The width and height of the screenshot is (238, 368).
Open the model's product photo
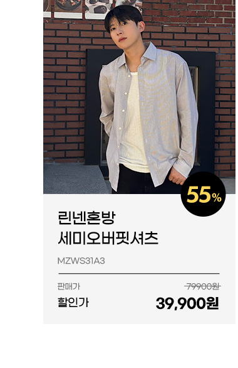tap(139, 97)
